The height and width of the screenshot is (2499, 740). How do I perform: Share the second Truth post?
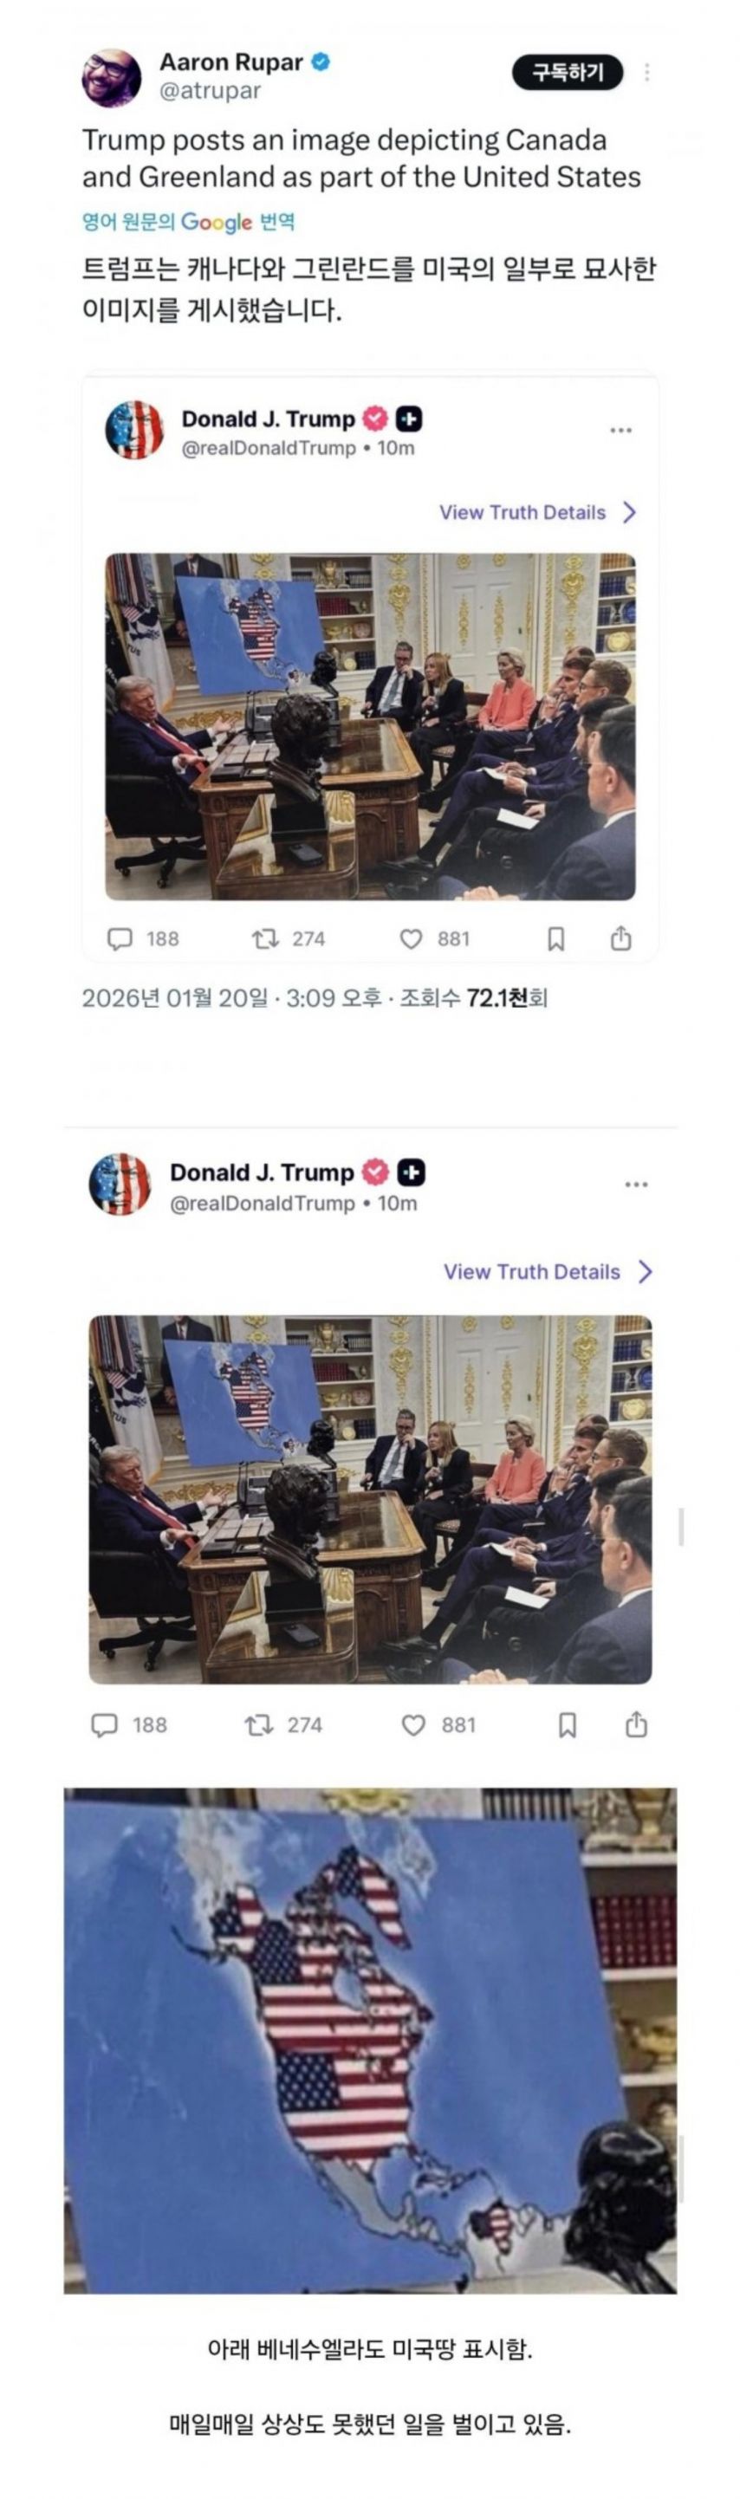tap(636, 1725)
